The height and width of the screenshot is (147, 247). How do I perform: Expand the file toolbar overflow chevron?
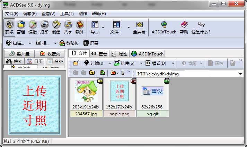(x=240, y=60)
